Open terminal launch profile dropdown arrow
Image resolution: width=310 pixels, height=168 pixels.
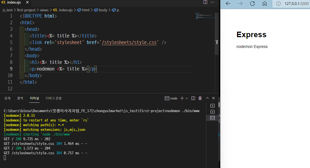(x=187, y=98)
